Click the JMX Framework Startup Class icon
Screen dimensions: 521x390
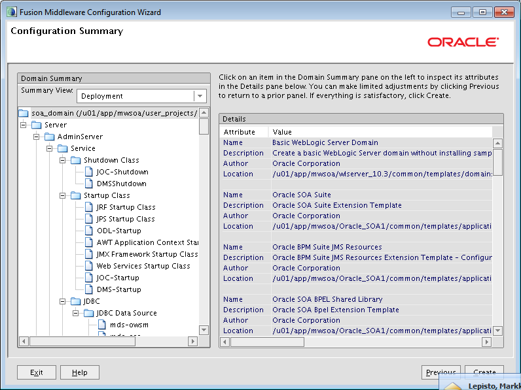click(x=89, y=254)
